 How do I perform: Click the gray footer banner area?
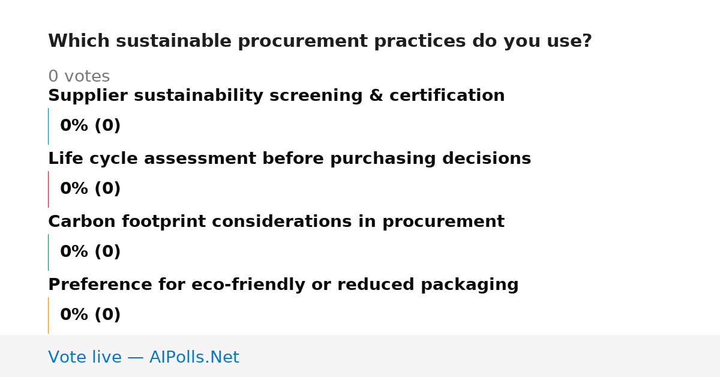pyautogui.click(x=360, y=356)
